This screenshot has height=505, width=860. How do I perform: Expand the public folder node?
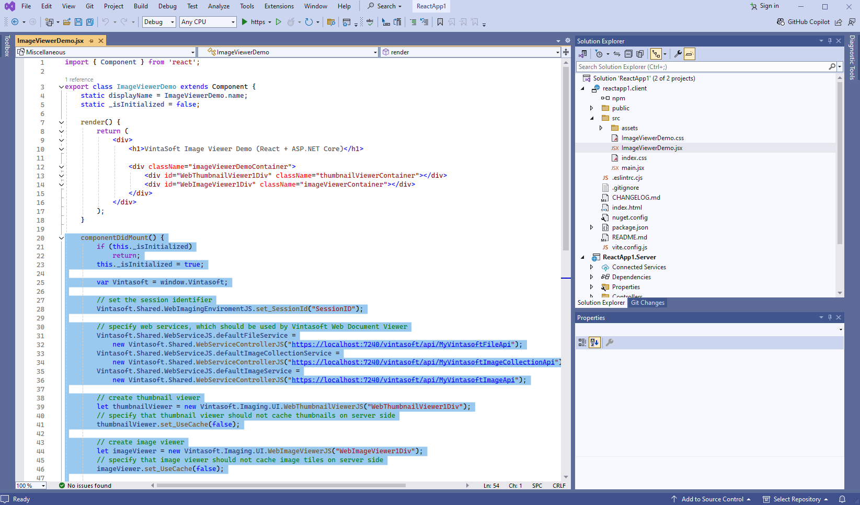[591, 108]
